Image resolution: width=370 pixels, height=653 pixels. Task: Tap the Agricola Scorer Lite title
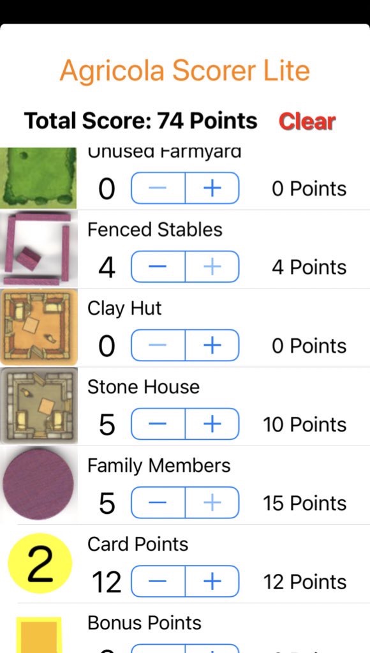click(x=185, y=70)
